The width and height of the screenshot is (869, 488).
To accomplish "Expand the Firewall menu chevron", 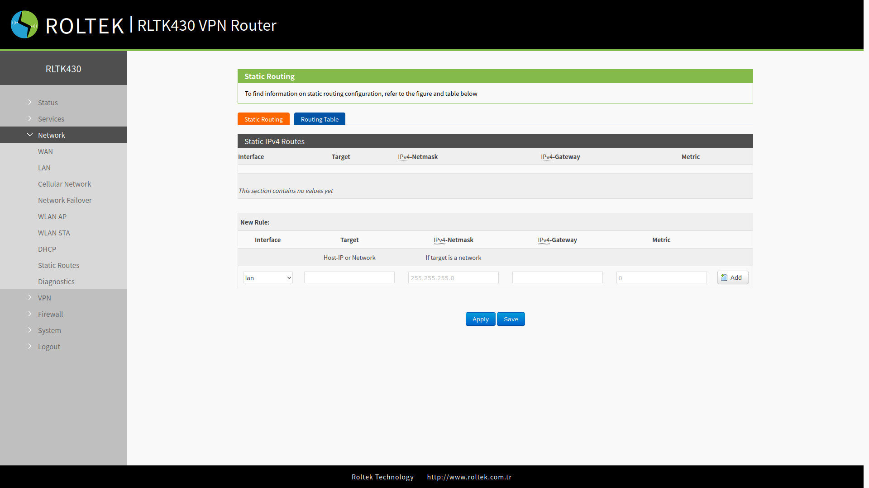I will click(x=30, y=314).
